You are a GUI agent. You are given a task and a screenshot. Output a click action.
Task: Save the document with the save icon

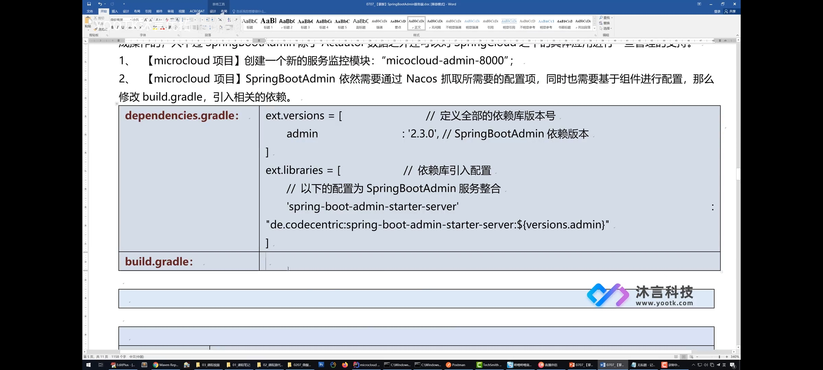[x=89, y=4]
